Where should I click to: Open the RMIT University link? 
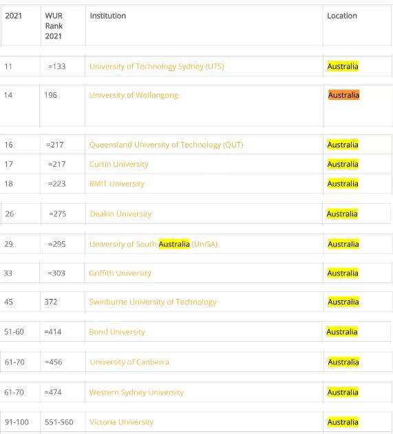(x=117, y=183)
